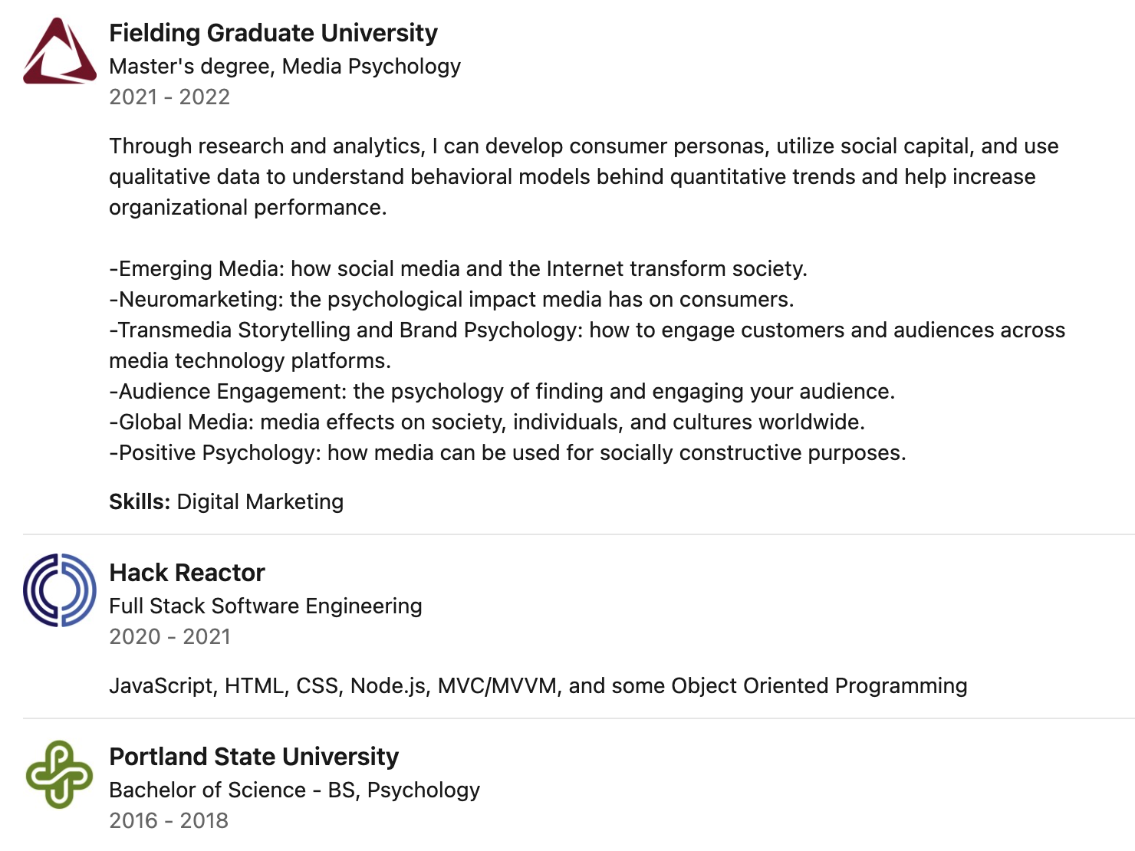Image resolution: width=1135 pixels, height=851 pixels.
Task: Open the Hack Reactor school name link
Action: (187, 573)
